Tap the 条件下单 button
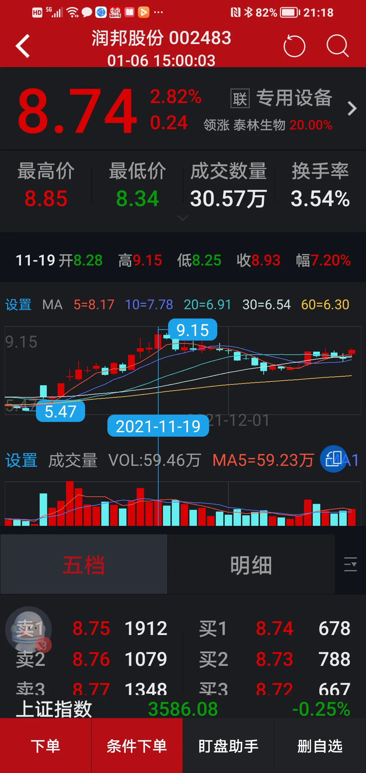The height and width of the screenshot is (773, 366). [137, 746]
